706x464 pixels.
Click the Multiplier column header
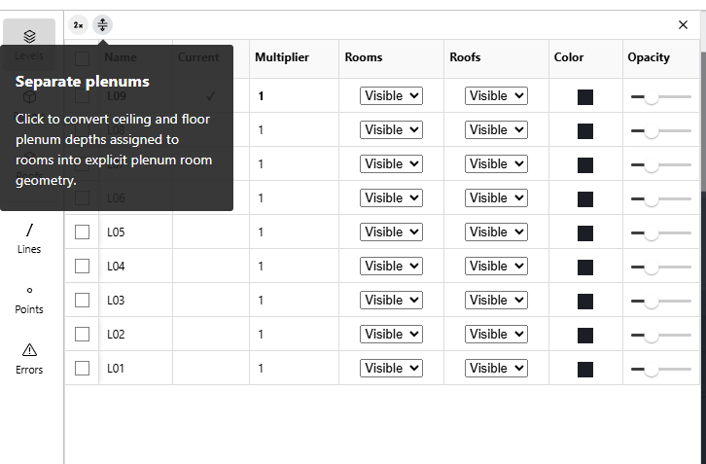tap(282, 57)
